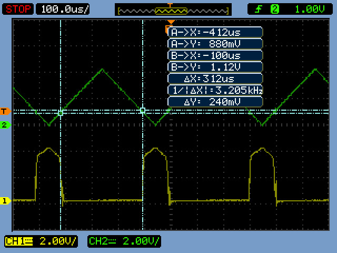337x253 pixels.
Task: Select the B->X -100us cursor readout
Action: [215, 55]
